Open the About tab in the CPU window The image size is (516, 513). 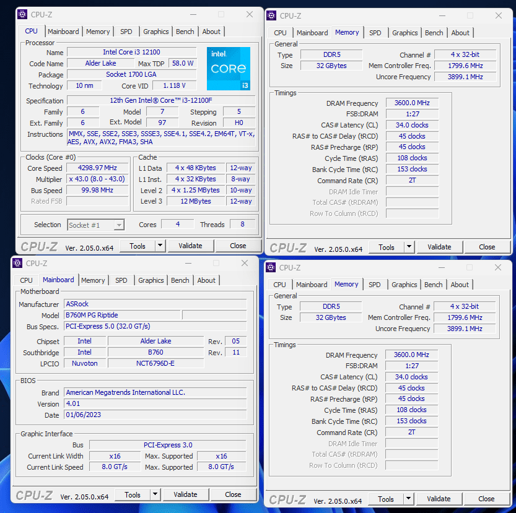coord(211,32)
